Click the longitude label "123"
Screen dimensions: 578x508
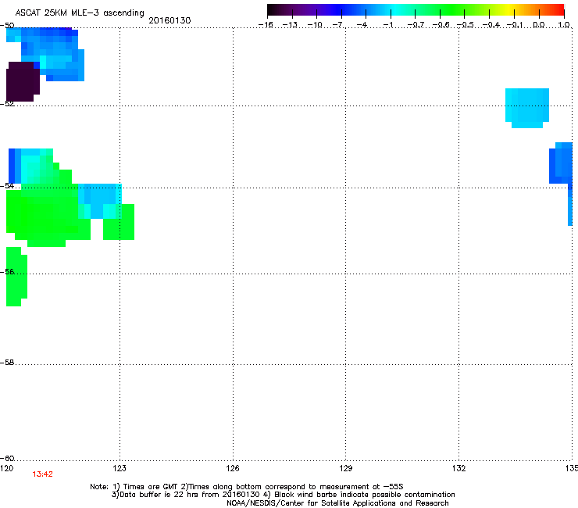(120, 468)
